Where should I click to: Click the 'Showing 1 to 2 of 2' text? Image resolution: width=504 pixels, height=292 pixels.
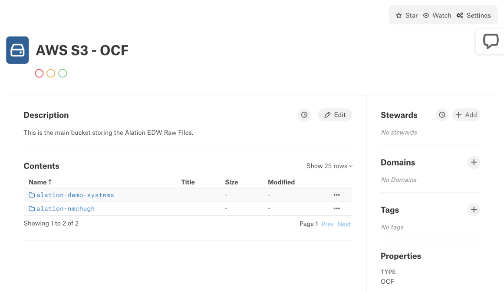(x=51, y=223)
